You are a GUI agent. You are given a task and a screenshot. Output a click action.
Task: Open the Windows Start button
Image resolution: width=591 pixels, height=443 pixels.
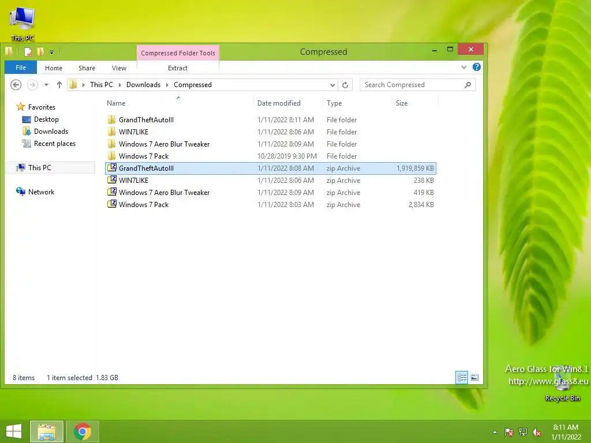14,431
